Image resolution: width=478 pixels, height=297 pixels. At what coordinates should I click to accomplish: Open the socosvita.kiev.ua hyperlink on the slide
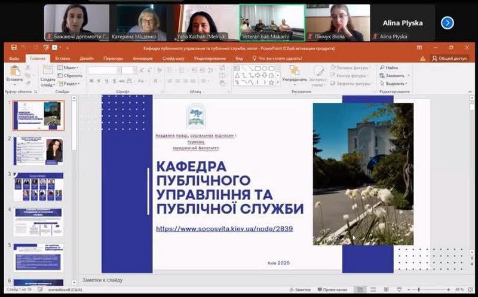pos(225,229)
